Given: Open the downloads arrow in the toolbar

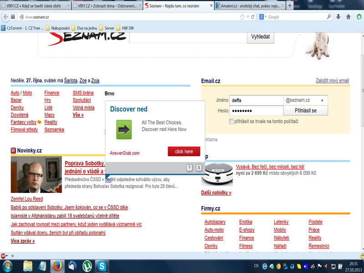Looking at the screenshot, I should [x=338, y=17].
